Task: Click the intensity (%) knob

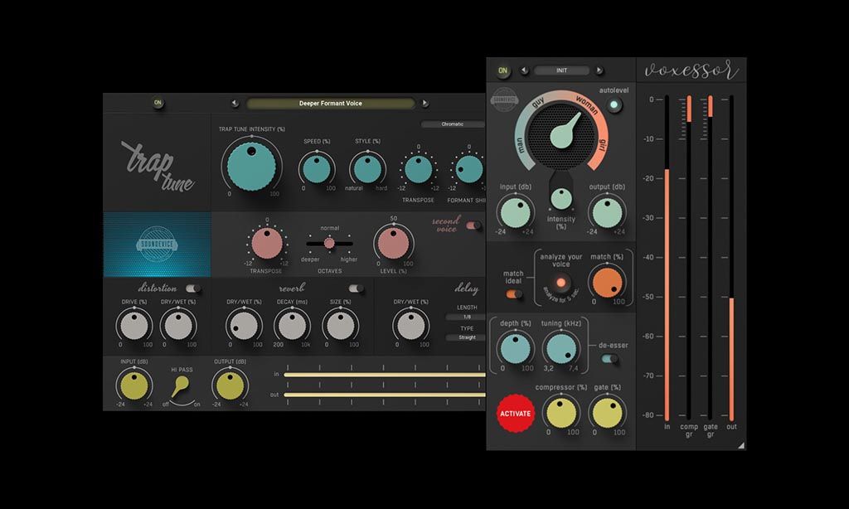Action: click(561, 198)
